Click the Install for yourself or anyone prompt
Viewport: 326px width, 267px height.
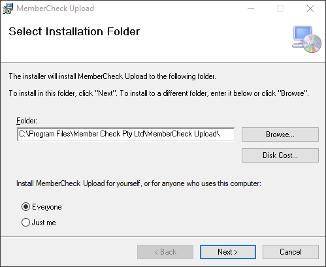click(139, 183)
